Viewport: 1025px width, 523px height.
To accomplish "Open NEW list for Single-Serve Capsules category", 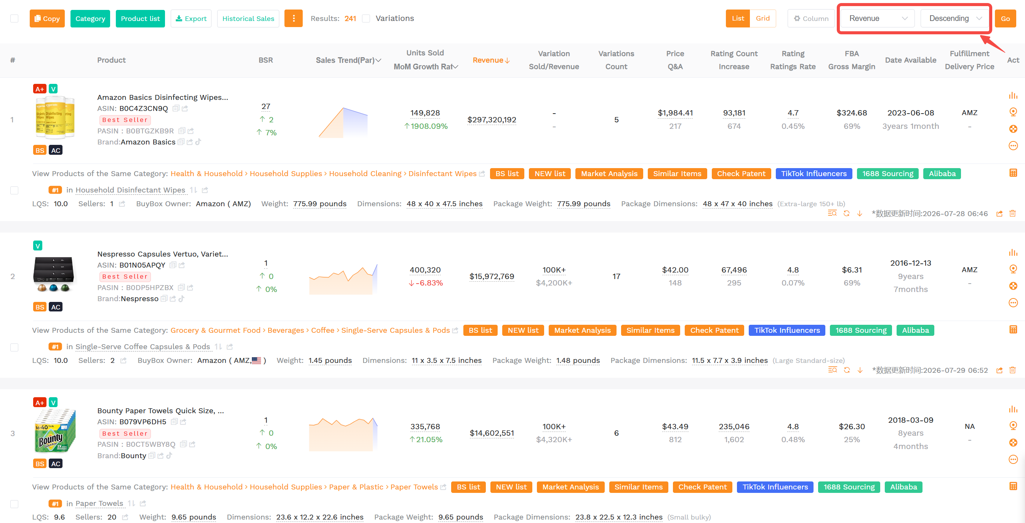I will [x=523, y=330].
